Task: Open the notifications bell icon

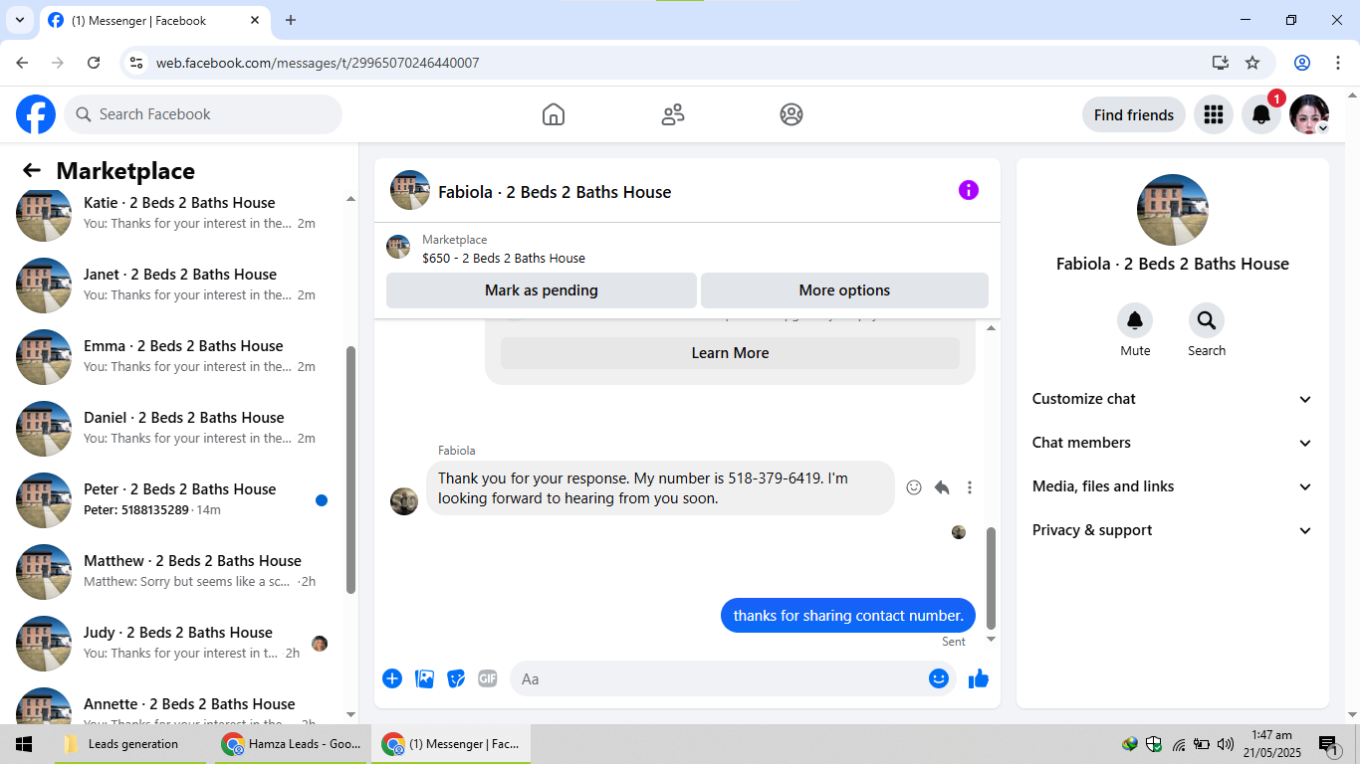Action: [1260, 114]
